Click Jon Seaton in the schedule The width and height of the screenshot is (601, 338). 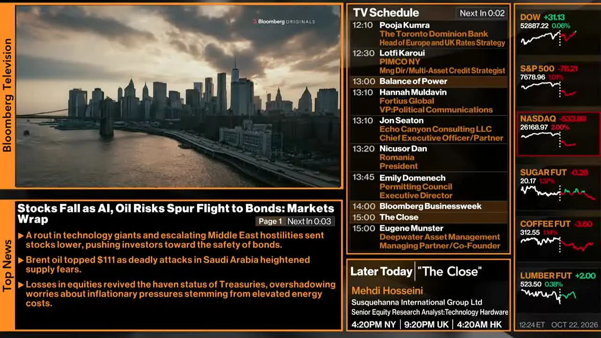tap(401, 121)
